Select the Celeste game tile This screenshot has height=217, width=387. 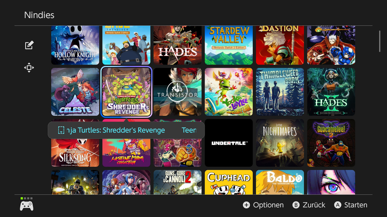coord(75,92)
